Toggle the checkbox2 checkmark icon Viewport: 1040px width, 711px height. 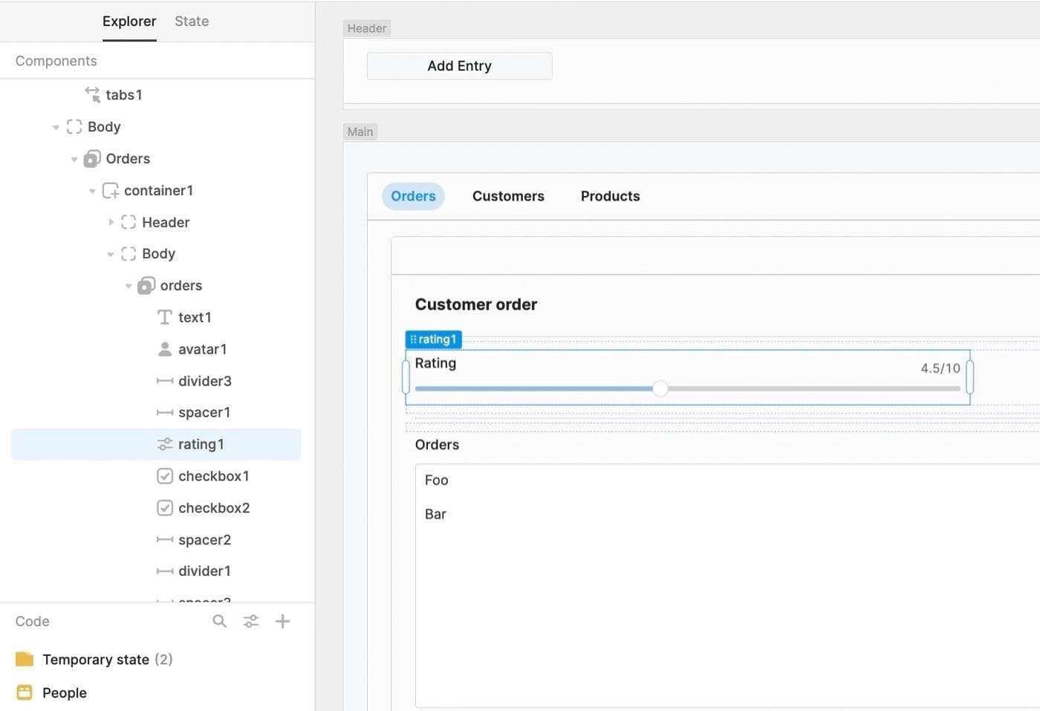point(164,507)
